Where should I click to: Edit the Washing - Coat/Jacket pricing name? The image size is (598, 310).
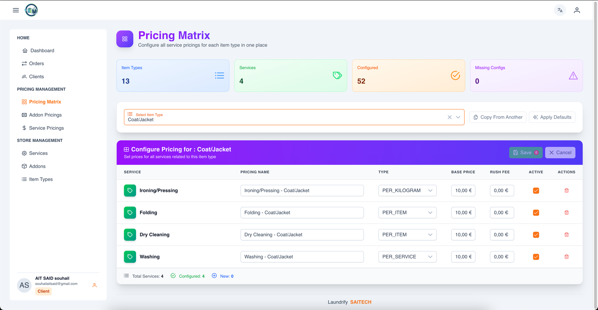click(x=302, y=257)
